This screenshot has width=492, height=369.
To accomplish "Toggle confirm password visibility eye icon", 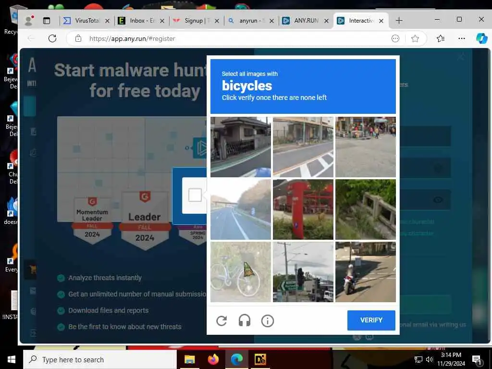I will (x=438, y=199).
